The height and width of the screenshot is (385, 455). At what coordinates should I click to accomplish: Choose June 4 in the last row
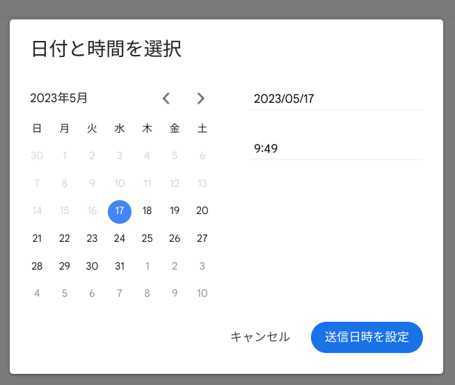tap(37, 293)
